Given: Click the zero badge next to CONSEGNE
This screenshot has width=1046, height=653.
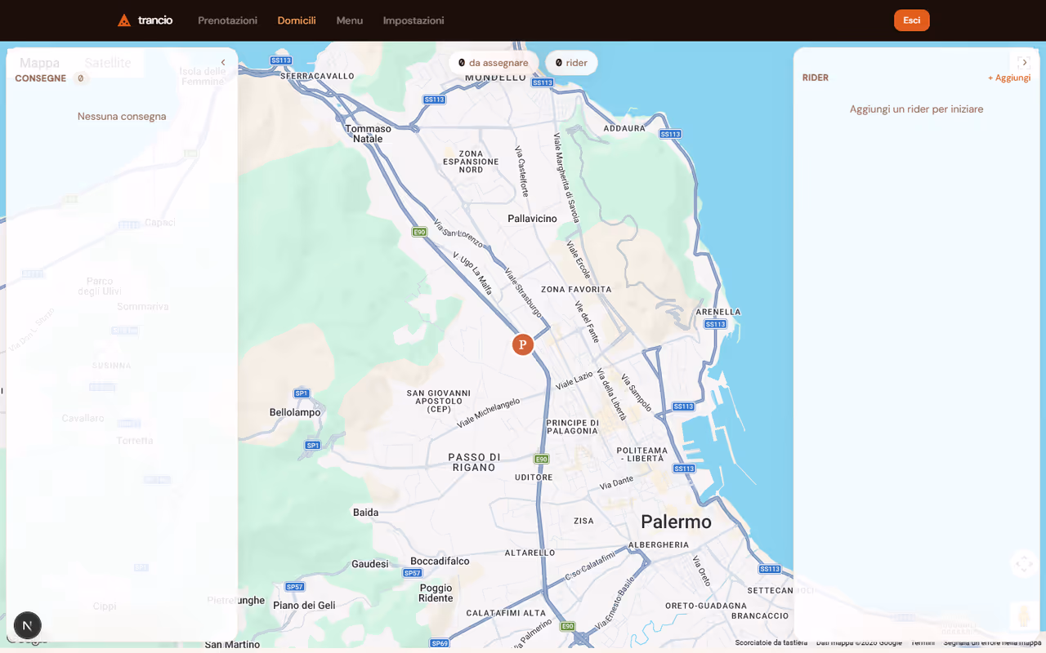Looking at the screenshot, I should 81,78.
